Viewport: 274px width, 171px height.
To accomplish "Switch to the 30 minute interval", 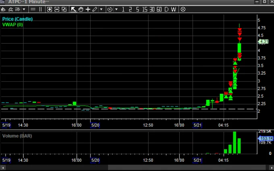I will pyautogui.click(x=152, y=9).
